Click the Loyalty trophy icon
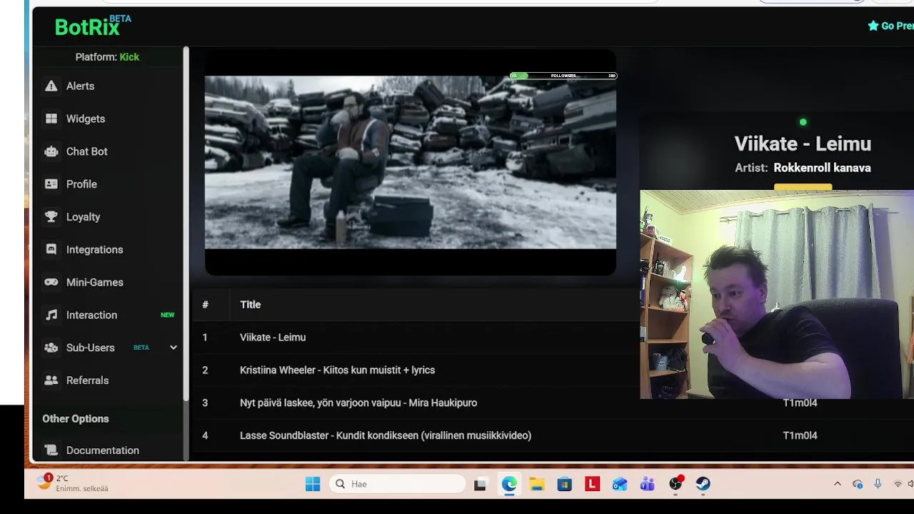 click(51, 217)
